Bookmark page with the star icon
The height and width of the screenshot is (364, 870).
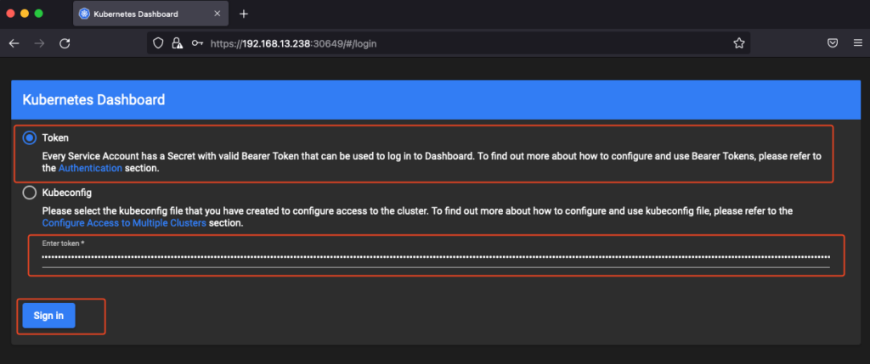pyautogui.click(x=738, y=43)
